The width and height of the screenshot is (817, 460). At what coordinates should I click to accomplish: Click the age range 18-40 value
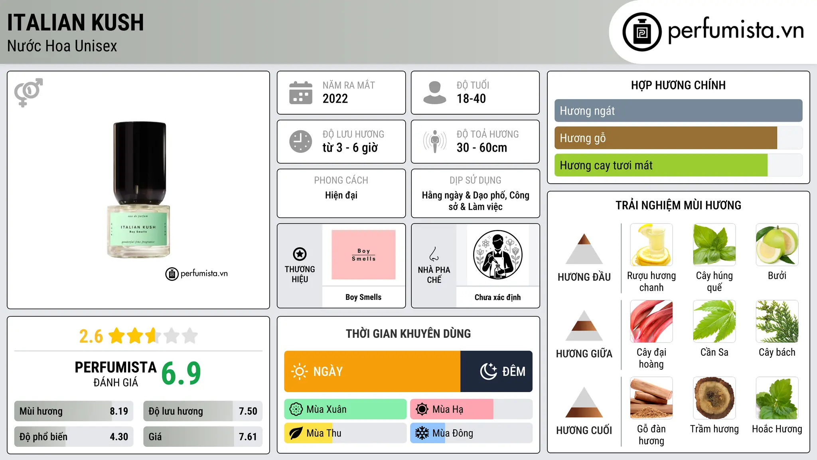(x=471, y=99)
